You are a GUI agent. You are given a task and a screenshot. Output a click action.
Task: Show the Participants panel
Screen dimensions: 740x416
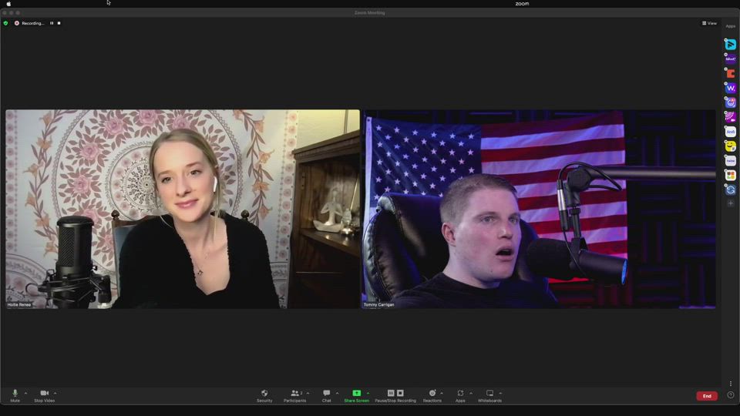click(x=294, y=395)
